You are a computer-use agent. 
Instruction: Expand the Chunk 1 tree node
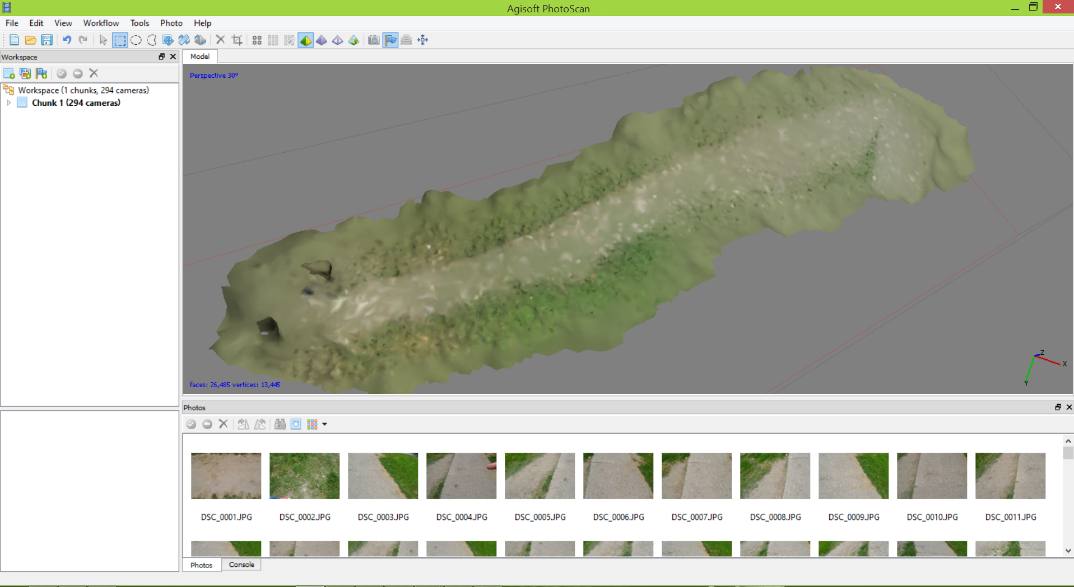pos(8,103)
